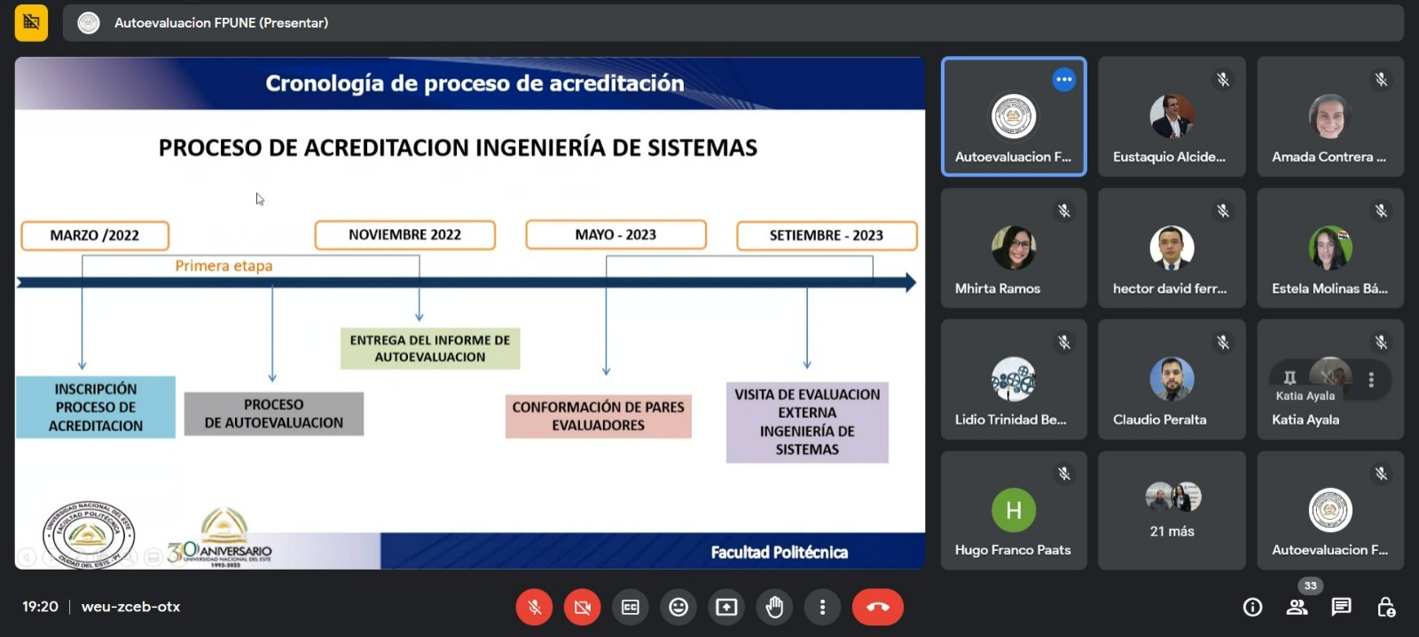Open the emoji reactions panel
Image resolution: width=1419 pixels, height=637 pixels.
(678, 607)
